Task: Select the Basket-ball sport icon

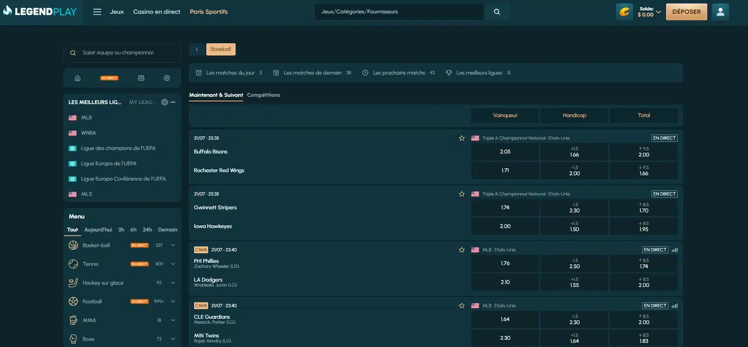Action: tap(73, 246)
